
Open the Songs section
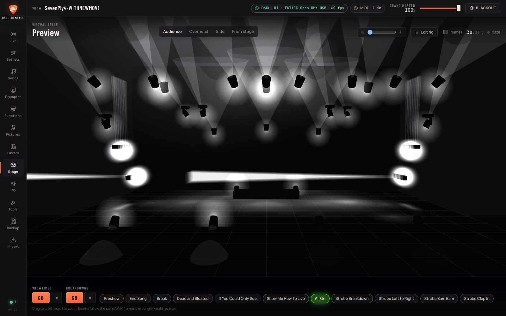click(x=13, y=74)
